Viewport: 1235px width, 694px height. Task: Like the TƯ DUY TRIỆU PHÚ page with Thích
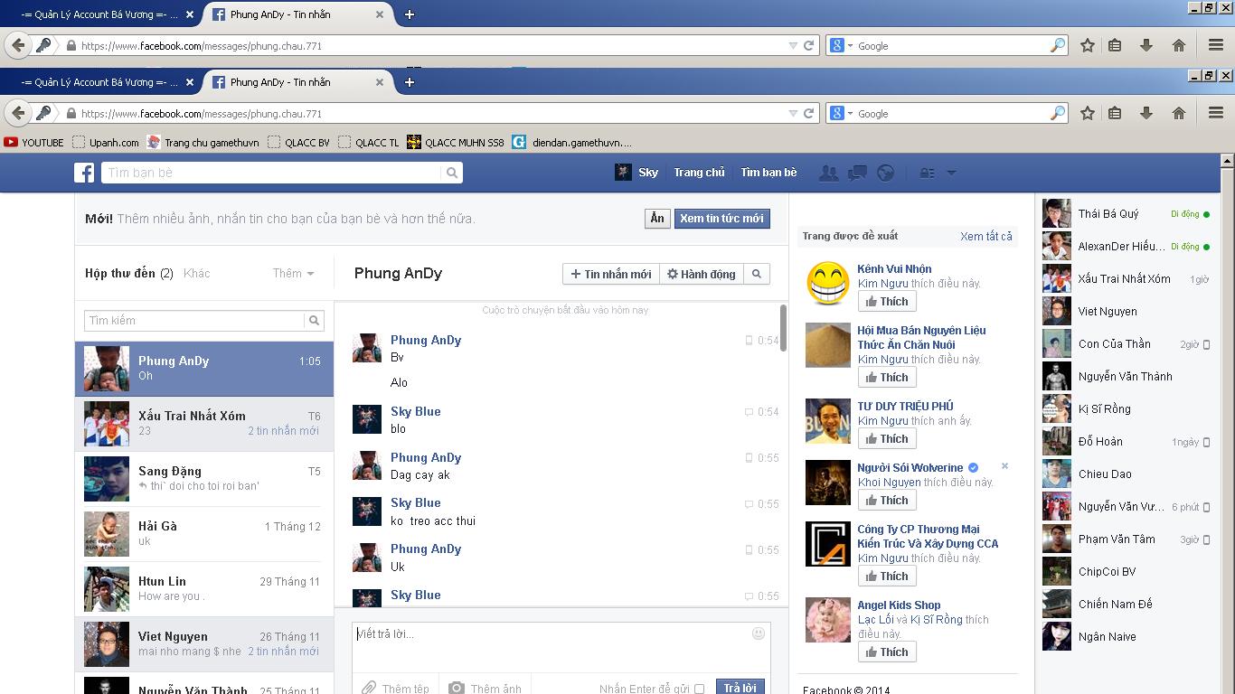[x=886, y=438]
